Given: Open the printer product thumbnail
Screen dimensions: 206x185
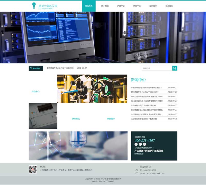Looking at the screenshot, I should tap(43, 116).
